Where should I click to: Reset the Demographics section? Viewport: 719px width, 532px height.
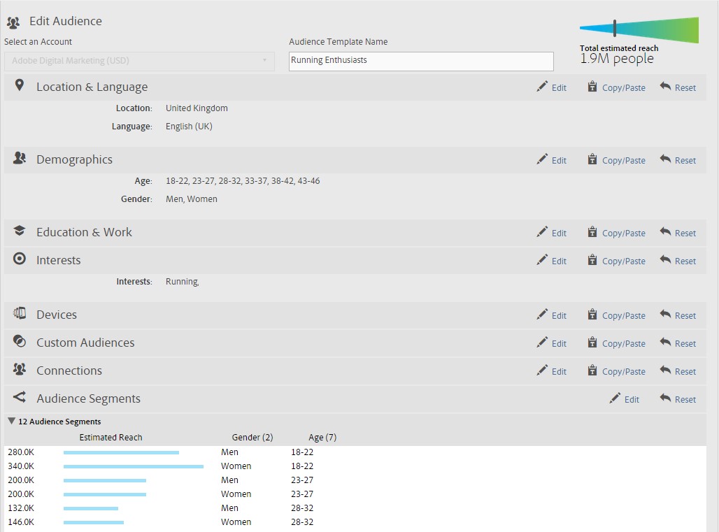(x=678, y=160)
